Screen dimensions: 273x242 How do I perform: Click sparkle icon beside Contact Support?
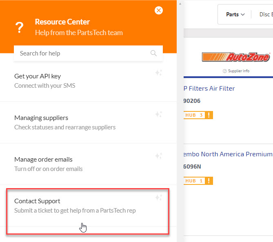coord(159,198)
